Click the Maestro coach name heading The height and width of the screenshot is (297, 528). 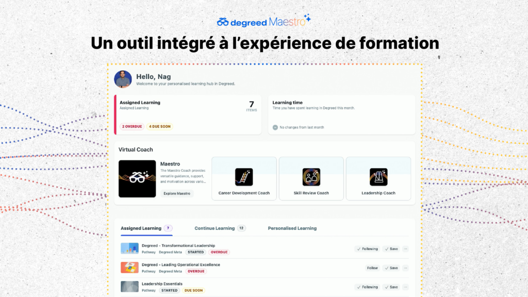tap(170, 163)
